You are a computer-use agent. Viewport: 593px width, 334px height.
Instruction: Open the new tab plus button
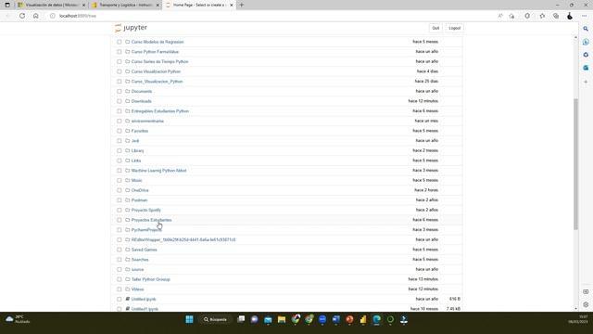pos(242,5)
